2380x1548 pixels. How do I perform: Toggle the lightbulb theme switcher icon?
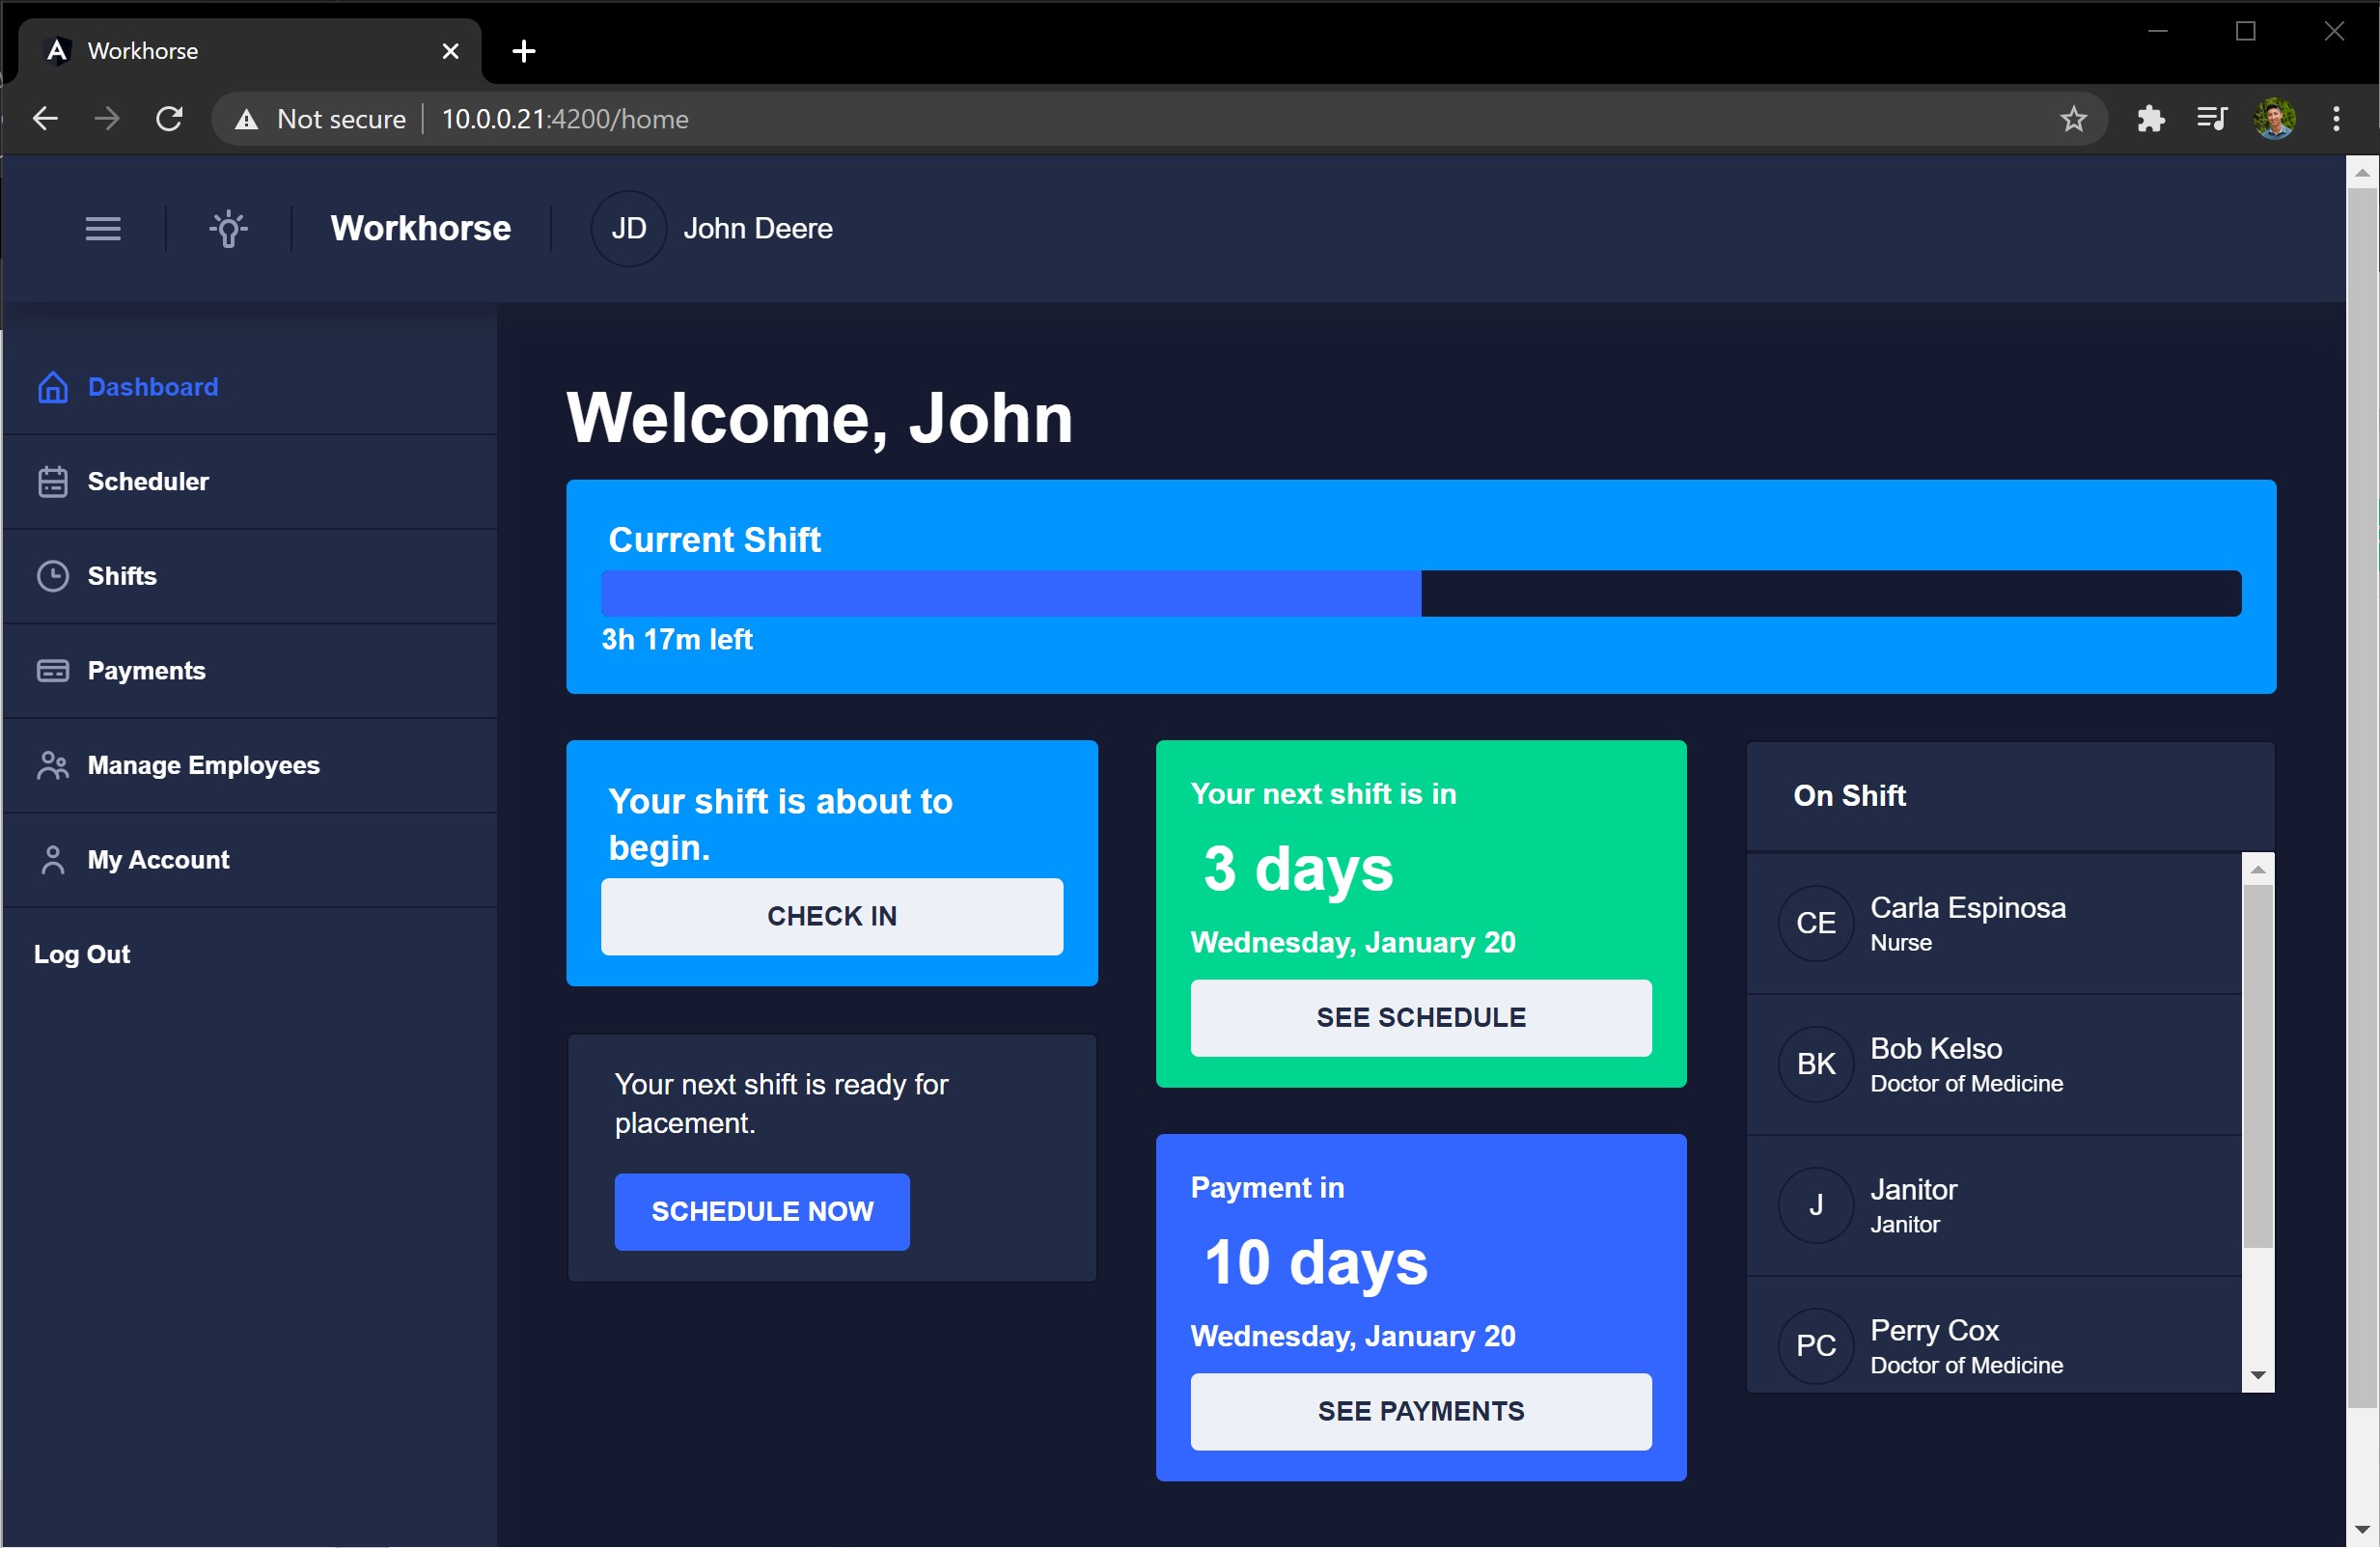228,229
